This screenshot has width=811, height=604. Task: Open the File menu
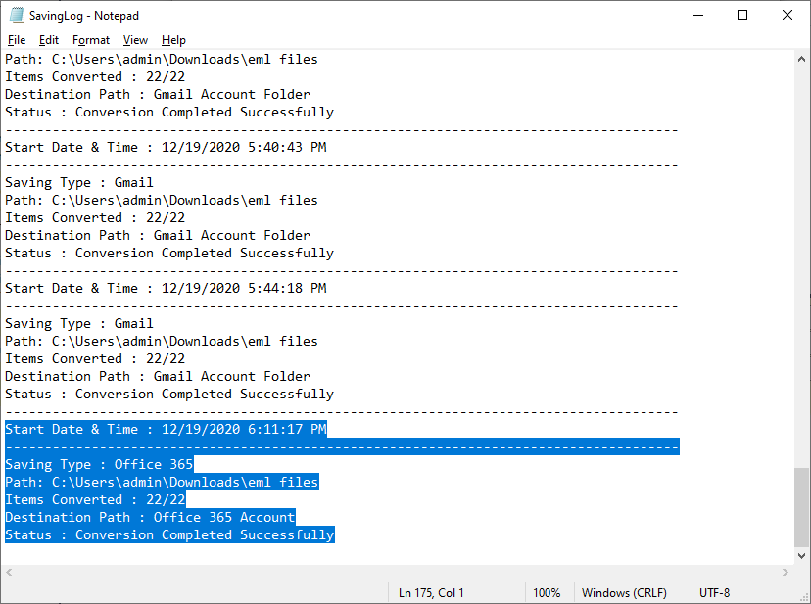coord(17,40)
